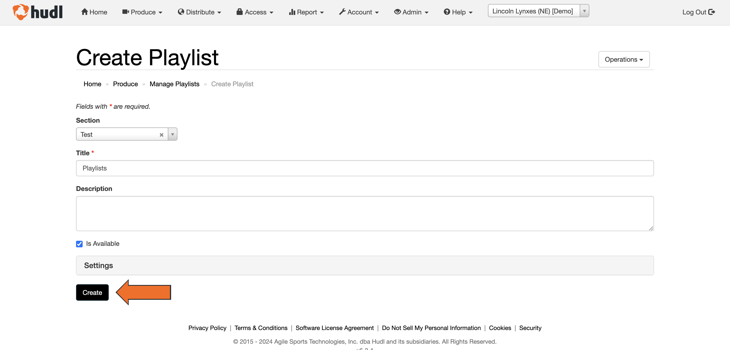Click the Produce video camera icon
Screen dimensions: 730x350
pyautogui.click(x=125, y=12)
